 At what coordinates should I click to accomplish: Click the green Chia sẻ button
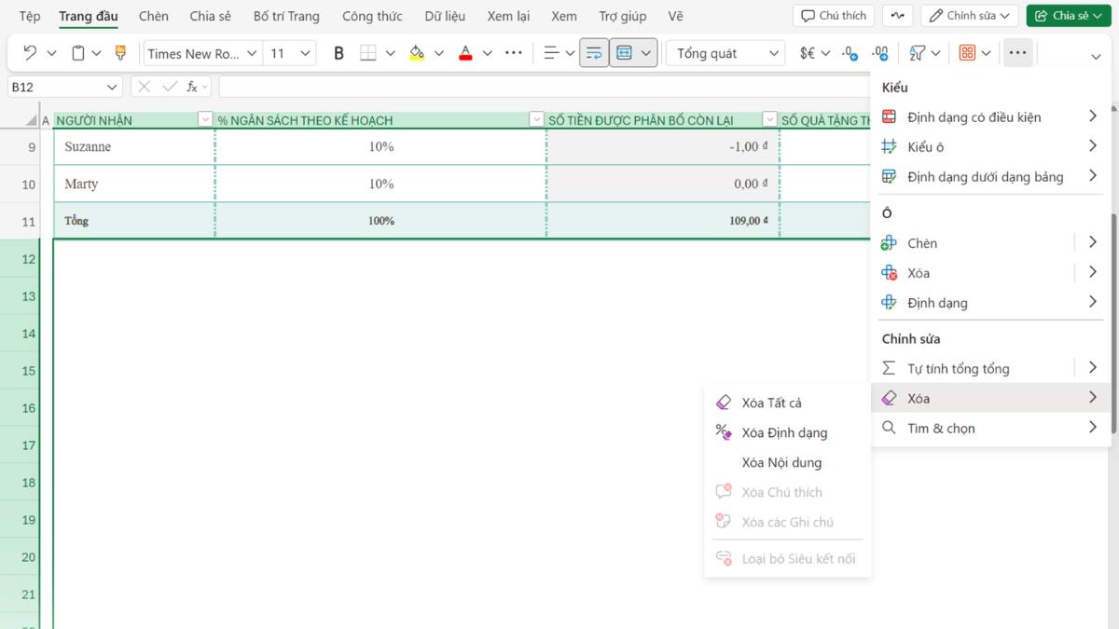coord(1070,16)
